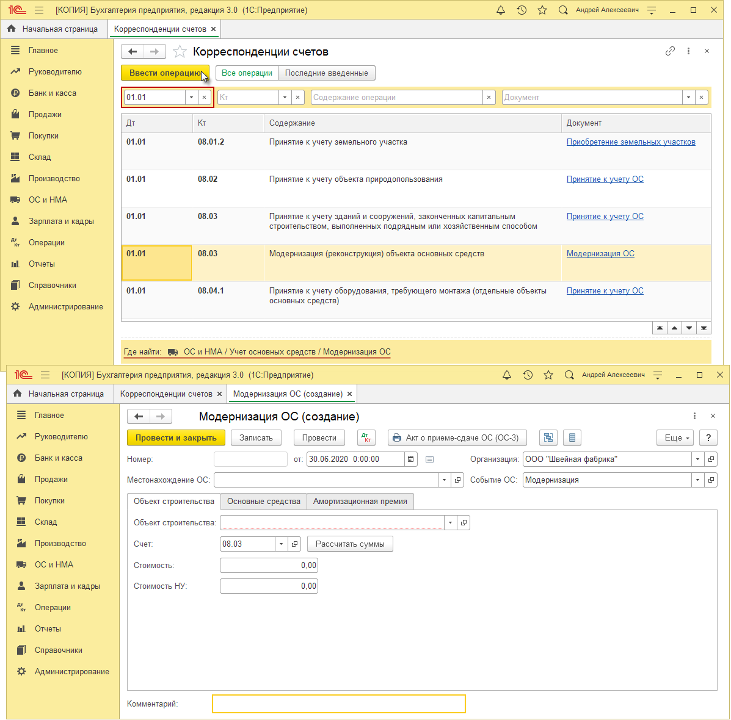Image resolution: width=731 pixels, height=720 pixels.
Task: Go to Начальная страница in lower window
Action: pos(59,394)
